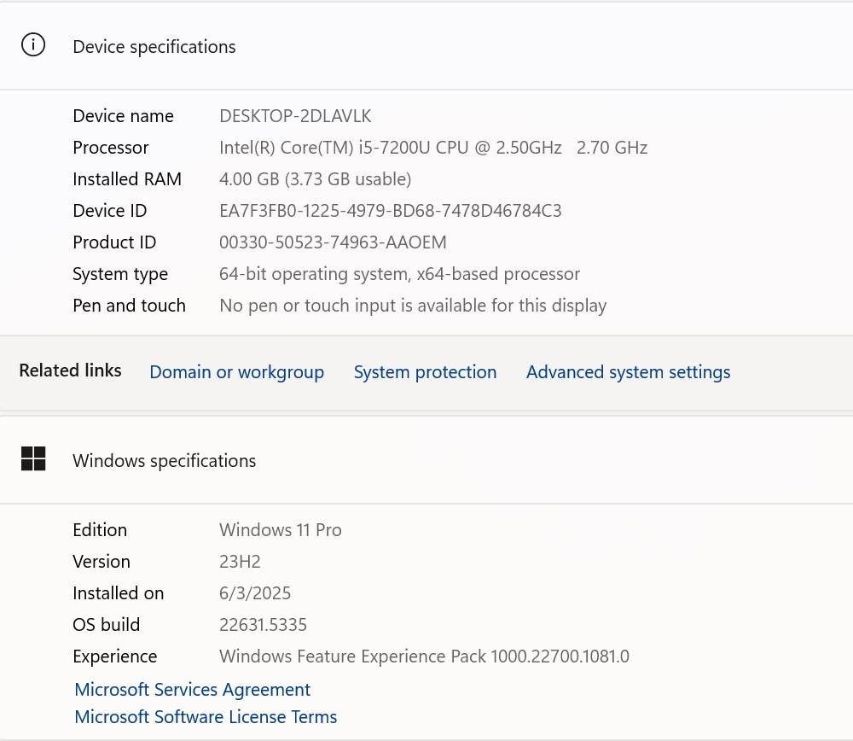Click the Device ID label
853x741 pixels.
[x=110, y=211]
